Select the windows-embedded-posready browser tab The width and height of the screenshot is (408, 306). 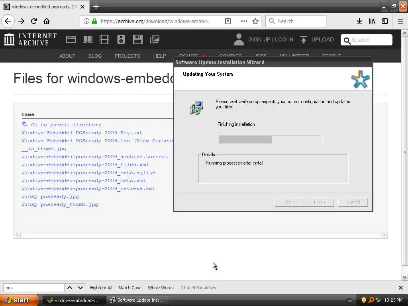tap(44, 6)
